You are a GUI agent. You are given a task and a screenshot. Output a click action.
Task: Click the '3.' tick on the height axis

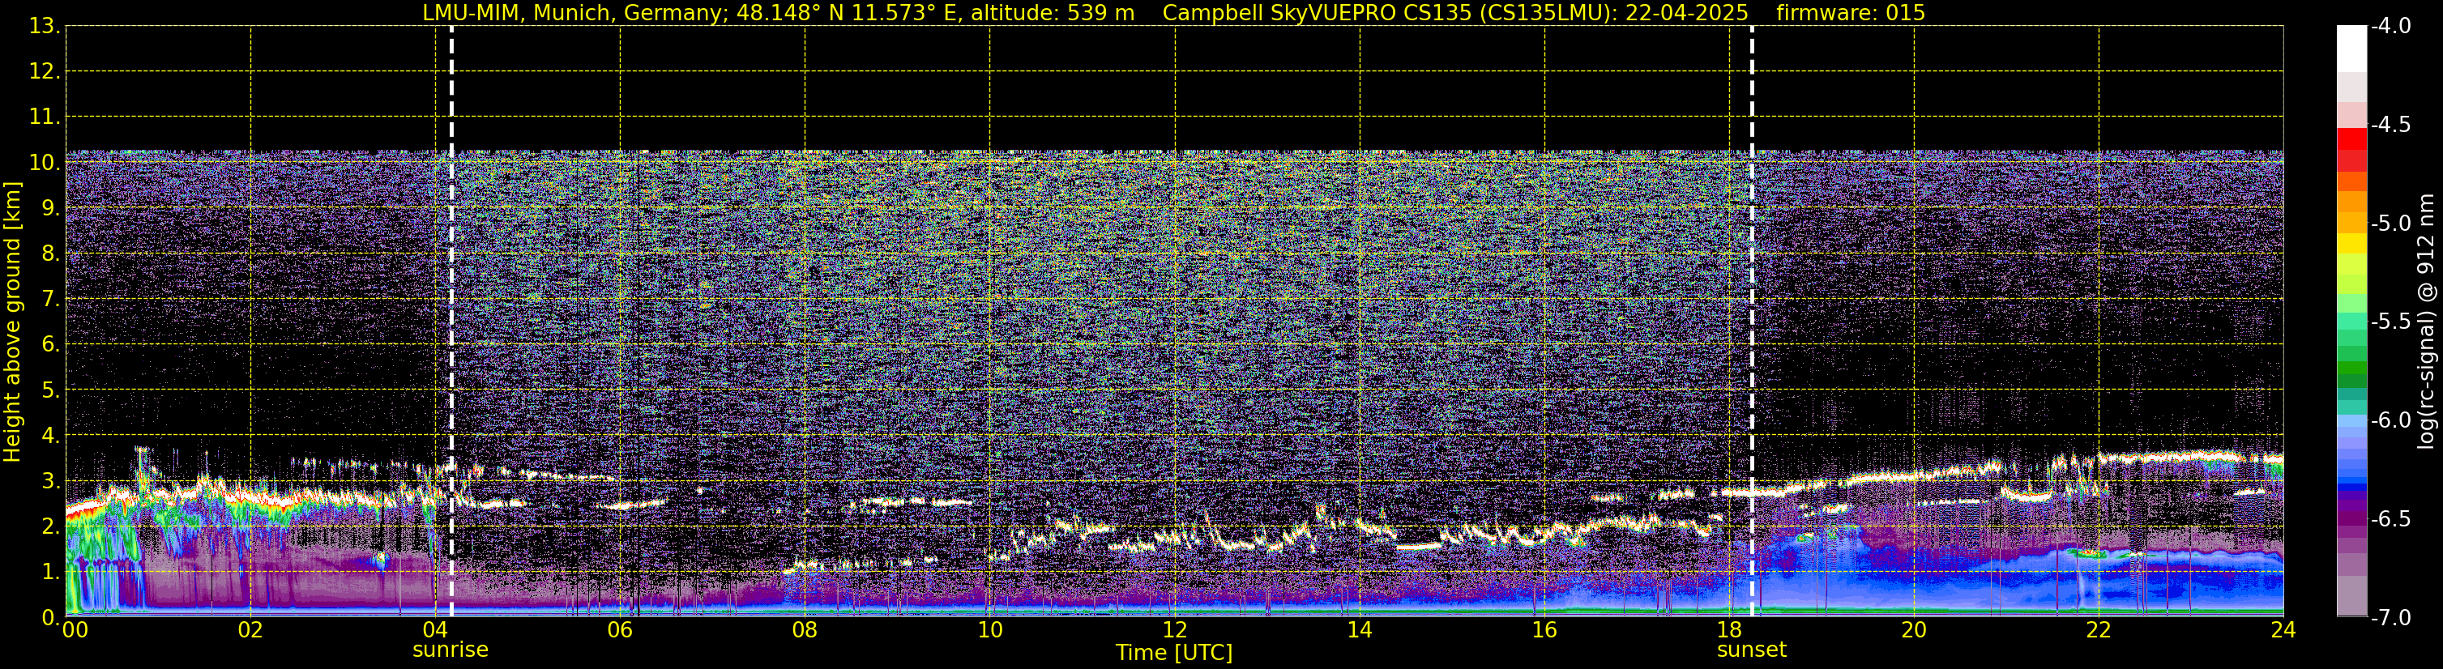click(50, 481)
